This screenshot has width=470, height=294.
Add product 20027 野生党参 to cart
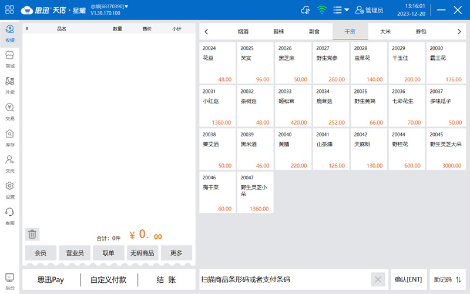pos(331,63)
